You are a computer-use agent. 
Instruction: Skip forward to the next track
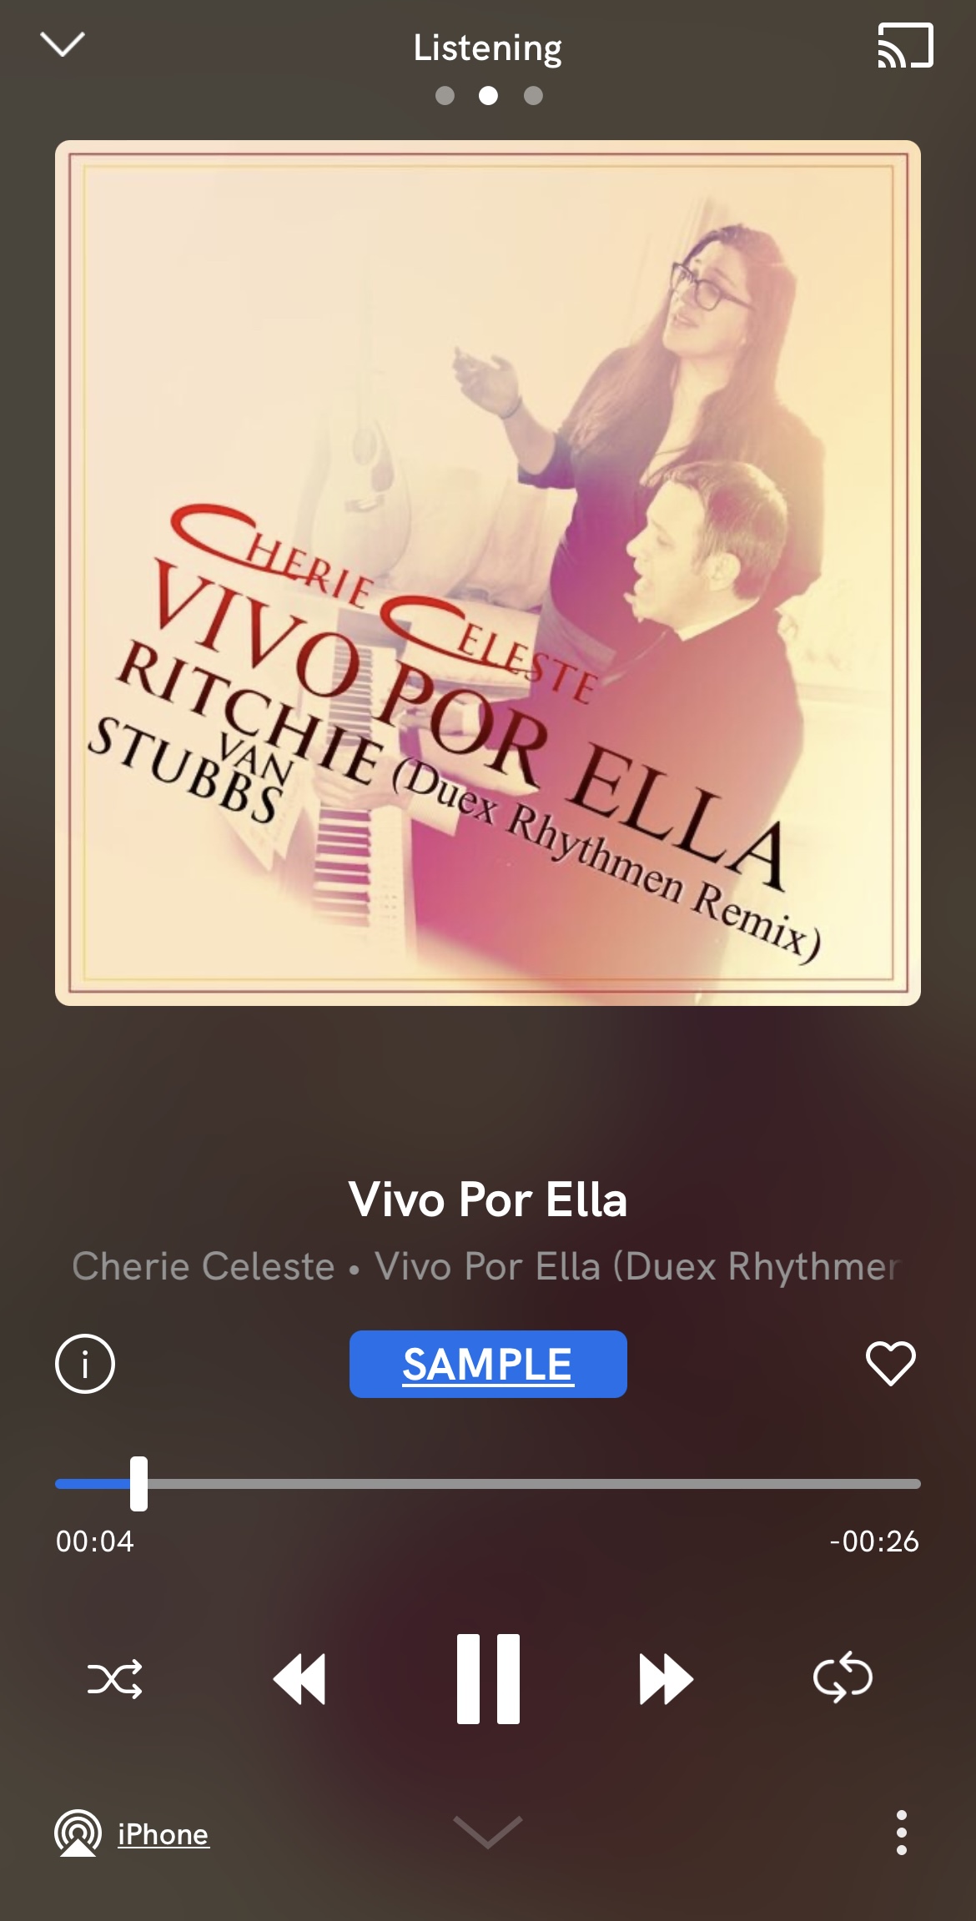click(x=666, y=1679)
